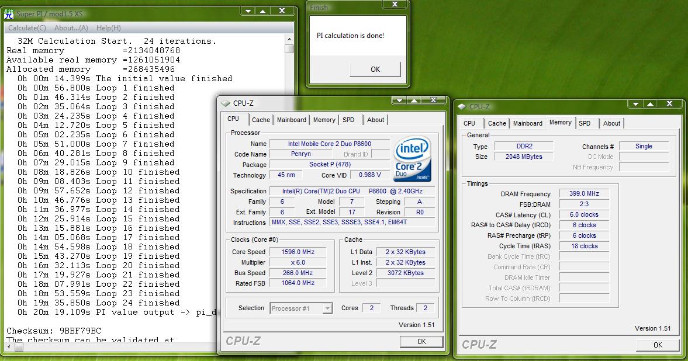The image size is (688, 361).
Task: Click the title icon of the Memory CPU-Z window
Action: tap(462, 106)
